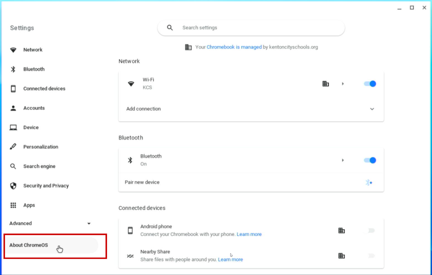Open the Chromebook is managed link
The height and width of the screenshot is (275, 432).
(234, 47)
